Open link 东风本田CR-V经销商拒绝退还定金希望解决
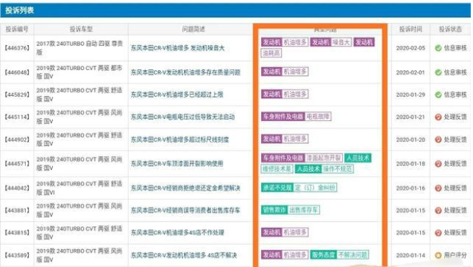This screenshot has height=267, width=473. click(185, 188)
